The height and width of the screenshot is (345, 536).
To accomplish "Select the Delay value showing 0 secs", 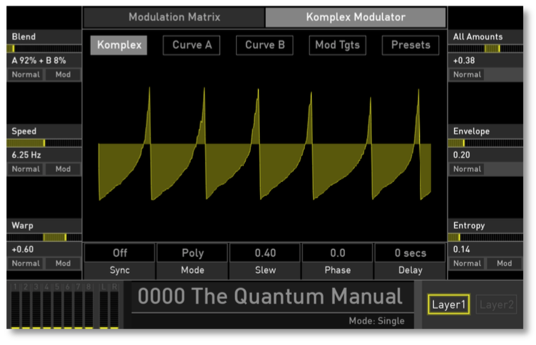I will pyautogui.click(x=410, y=253).
